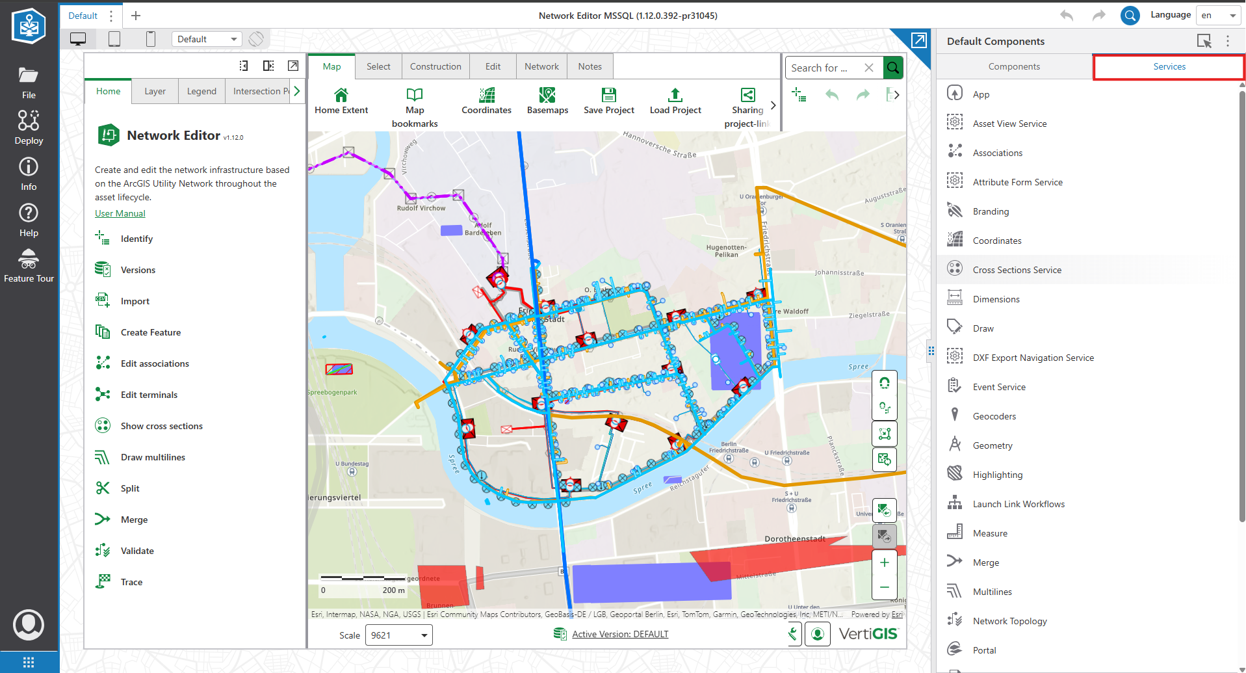
Task: Open the Layer tab
Action: pyautogui.click(x=155, y=91)
